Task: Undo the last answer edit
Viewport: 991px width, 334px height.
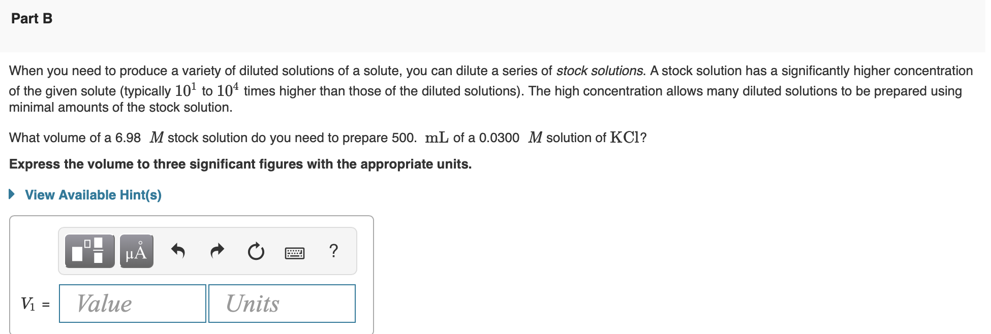Action: pyautogui.click(x=179, y=251)
